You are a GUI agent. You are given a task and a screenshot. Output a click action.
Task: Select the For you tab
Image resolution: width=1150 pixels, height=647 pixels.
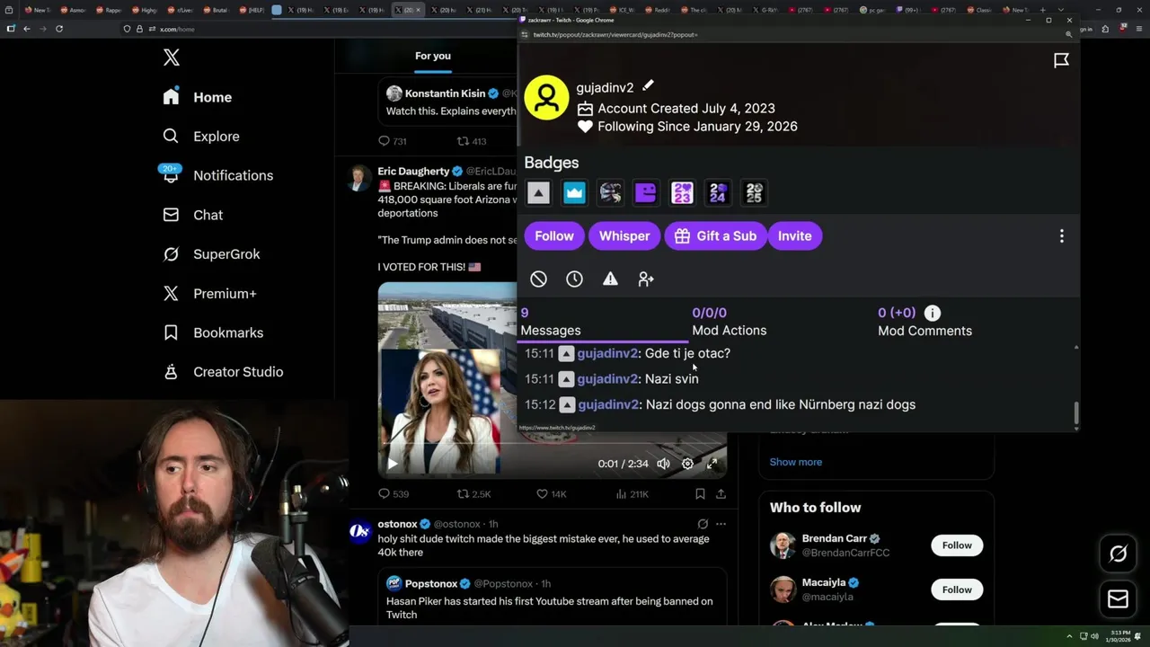click(x=433, y=56)
